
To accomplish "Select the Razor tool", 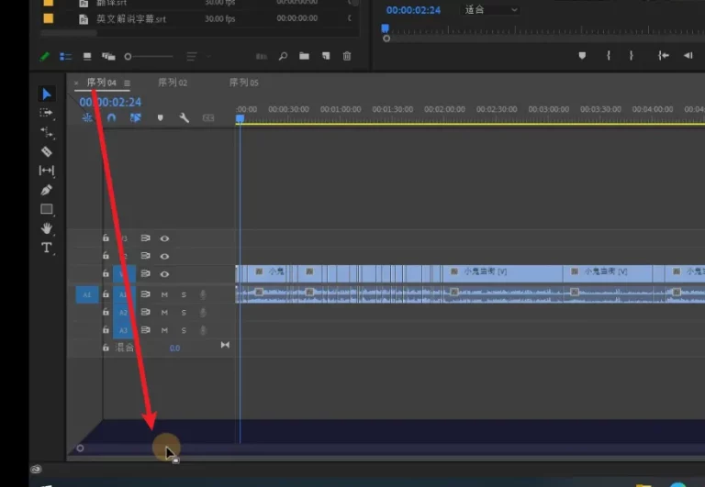I will pyautogui.click(x=47, y=151).
